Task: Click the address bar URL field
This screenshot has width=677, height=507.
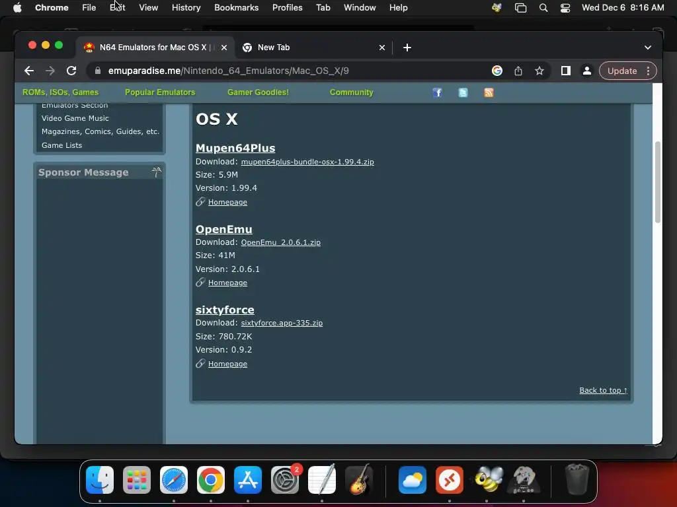Action: coord(285,71)
